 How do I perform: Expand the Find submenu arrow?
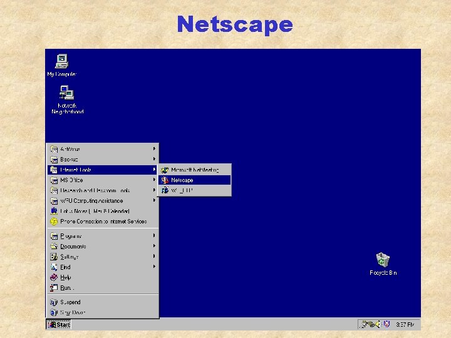click(154, 267)
